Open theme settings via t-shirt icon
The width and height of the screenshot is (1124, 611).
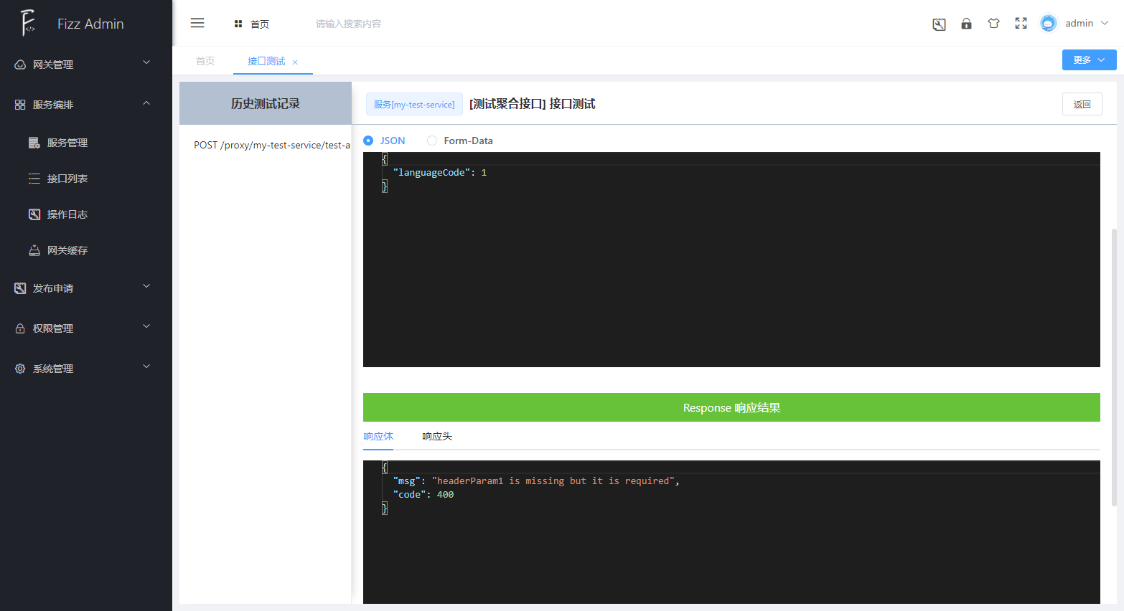(x=993, y=23)
